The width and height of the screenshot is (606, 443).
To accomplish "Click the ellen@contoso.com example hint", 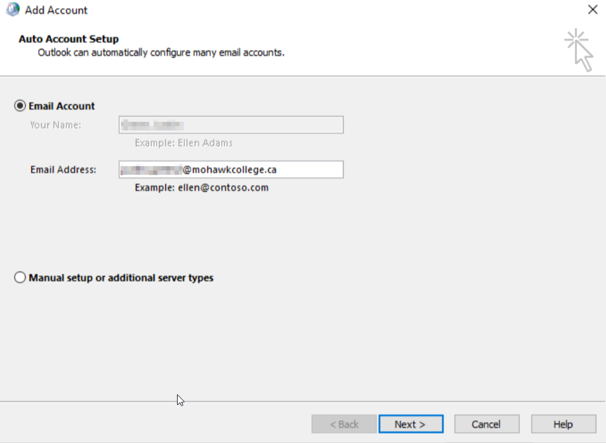I will 202,188.
